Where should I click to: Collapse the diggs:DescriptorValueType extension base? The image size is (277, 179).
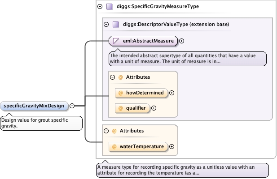coord(106,25)
